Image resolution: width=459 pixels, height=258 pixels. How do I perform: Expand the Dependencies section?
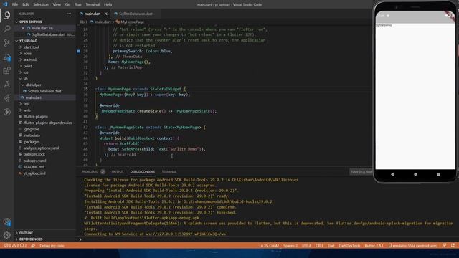click(x=30, y=239)
